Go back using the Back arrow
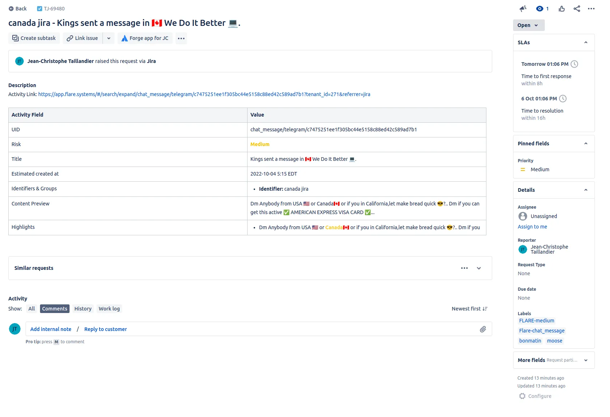Viewport: 610px width, 417px height. (x=18, y=9)
